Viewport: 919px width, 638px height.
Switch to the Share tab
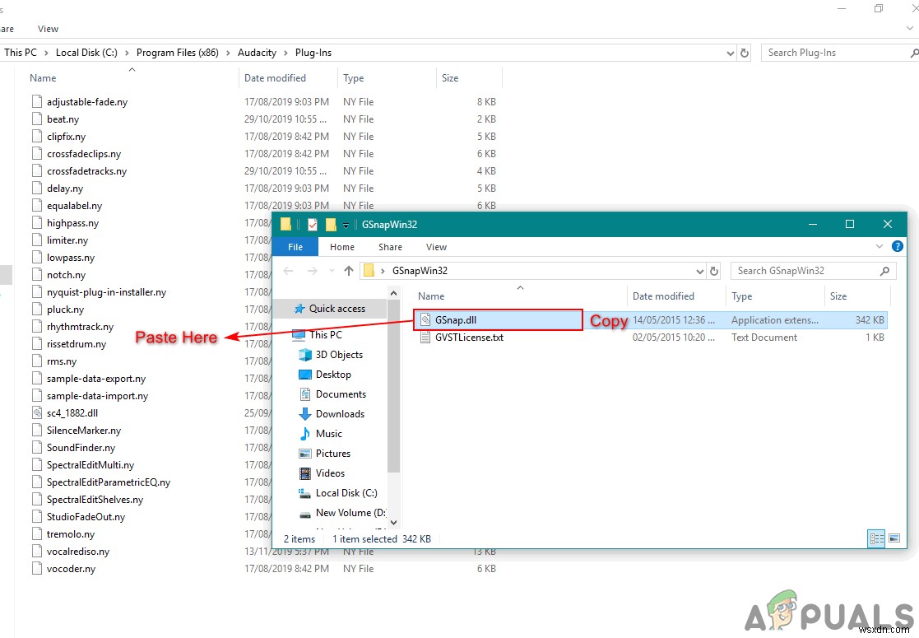coord(390,246)
